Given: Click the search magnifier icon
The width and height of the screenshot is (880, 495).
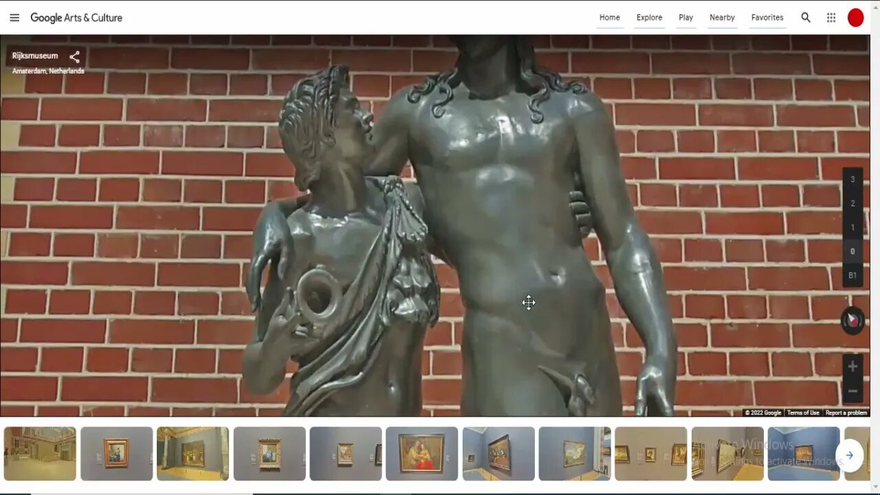Looking at the screenshot, I should [806, 18].
